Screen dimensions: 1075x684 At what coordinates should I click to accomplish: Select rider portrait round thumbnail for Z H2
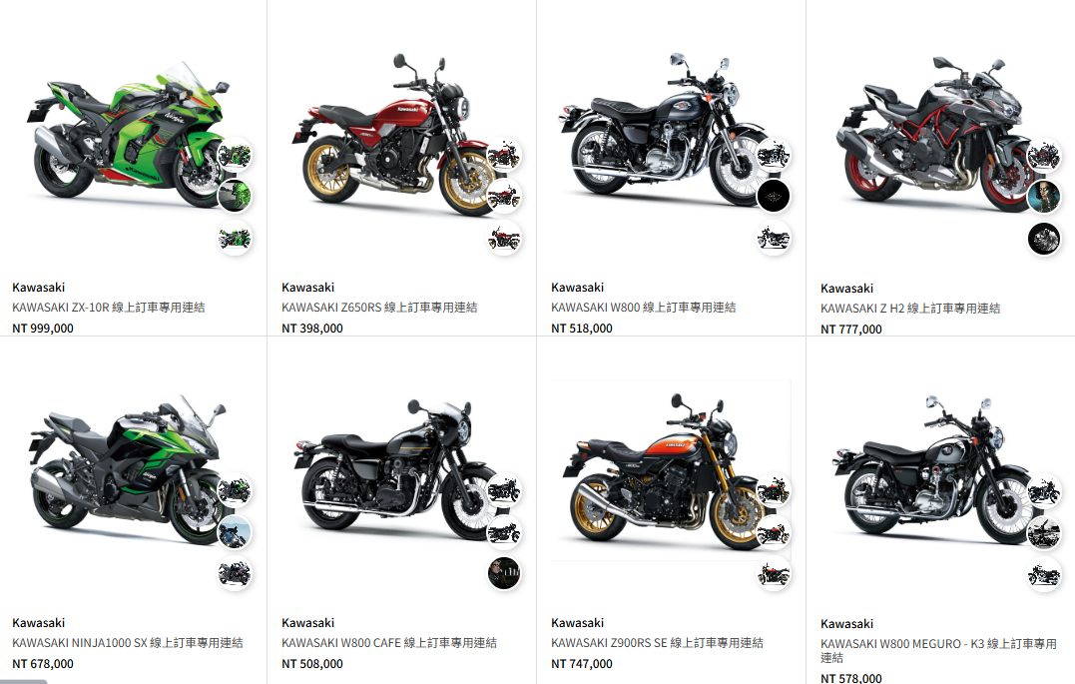(1043, 197)
